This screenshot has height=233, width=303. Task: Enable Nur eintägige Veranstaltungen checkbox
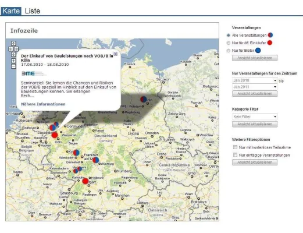pyautogui.click(x=235, y=155)
